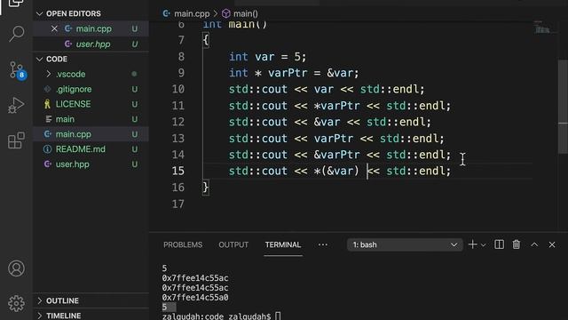Image resolution: width=568 pixels, height=320 pixels.
Task: Kill terminal with the trash icon
Action: (x=517, y=244)
